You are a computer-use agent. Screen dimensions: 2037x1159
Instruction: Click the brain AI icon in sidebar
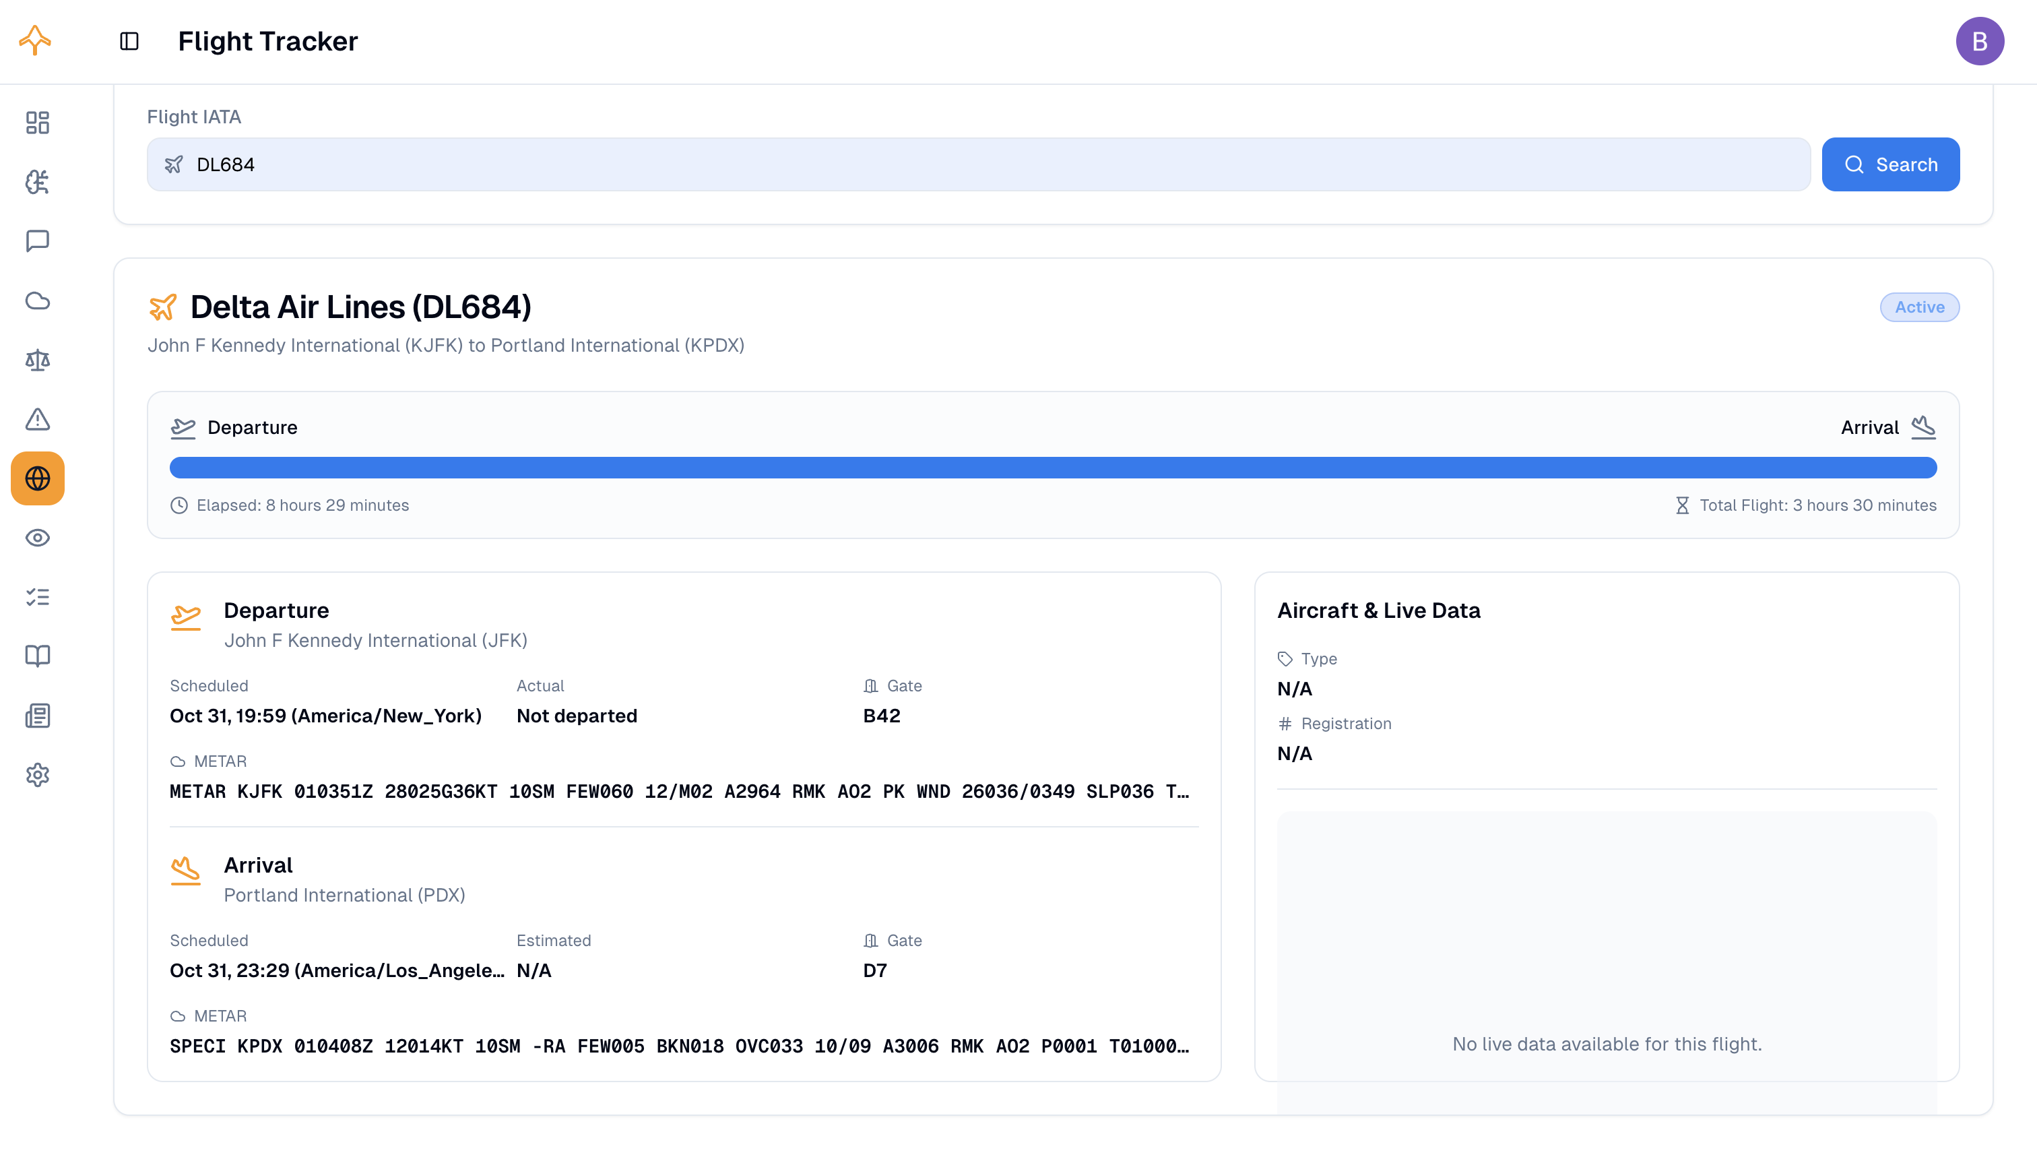point(38,181)
